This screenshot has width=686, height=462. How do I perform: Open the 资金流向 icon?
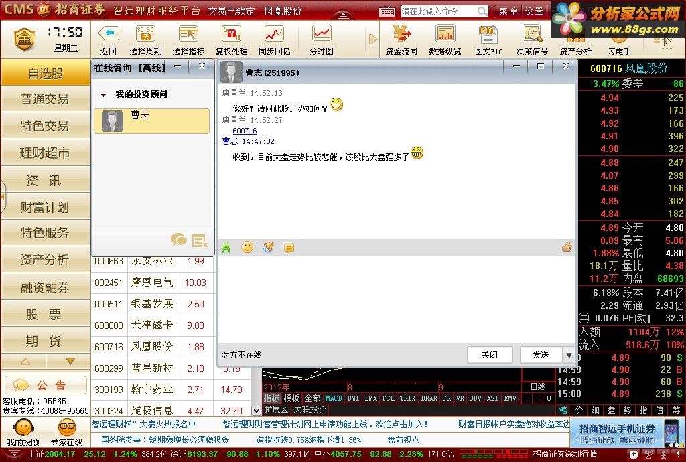(401, 33)
